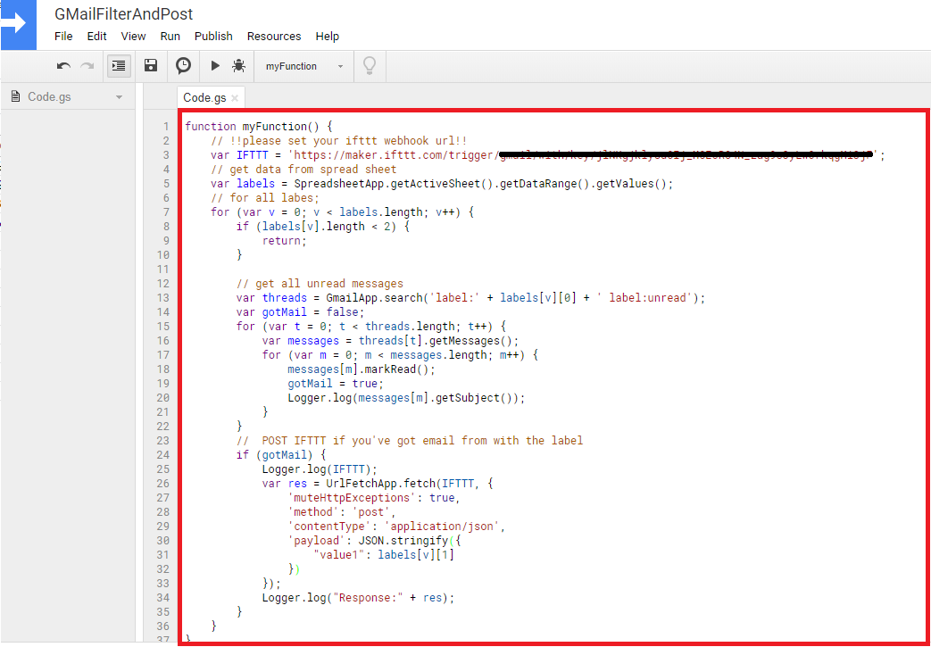Open the Resources menu
This screenshot has width=931, height=647.
(x=273, y=37)
